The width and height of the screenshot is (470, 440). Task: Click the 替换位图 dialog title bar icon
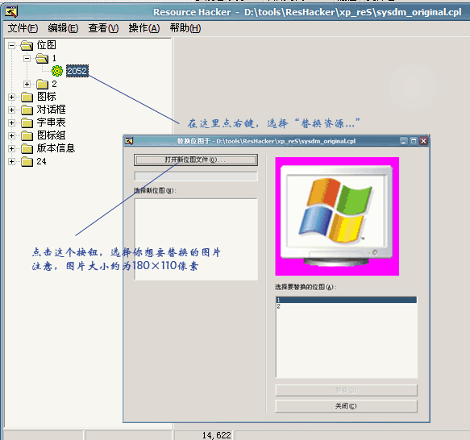click(x=129, y=141)
